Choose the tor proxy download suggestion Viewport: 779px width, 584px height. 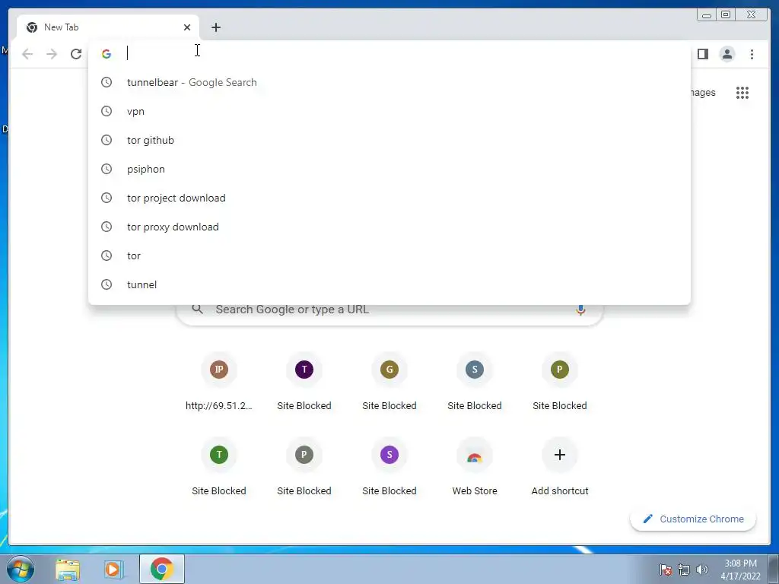click(x=389, y=227)
